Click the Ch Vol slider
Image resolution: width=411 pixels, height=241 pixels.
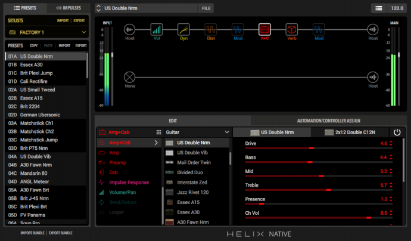[319, 218]
